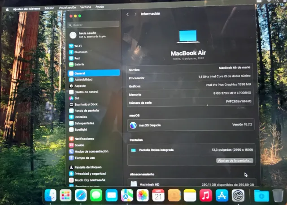287x205 pixels.
Task: Open Pantalla de bloqueo settings
Action: click(x=85, y=167)
